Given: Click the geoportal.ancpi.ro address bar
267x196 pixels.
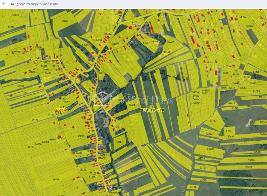Looking at the screenshot, I should [x=38, y=4].
